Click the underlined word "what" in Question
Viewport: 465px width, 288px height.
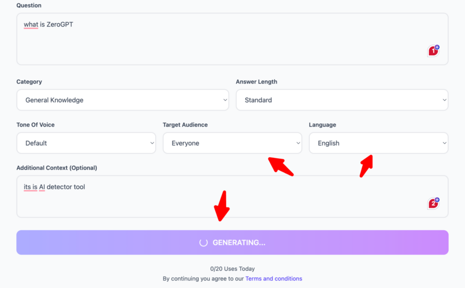point(31,24)
